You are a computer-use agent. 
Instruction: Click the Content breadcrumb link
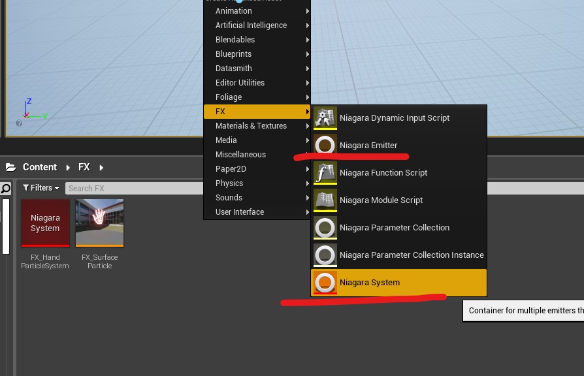tap(40, 167)
